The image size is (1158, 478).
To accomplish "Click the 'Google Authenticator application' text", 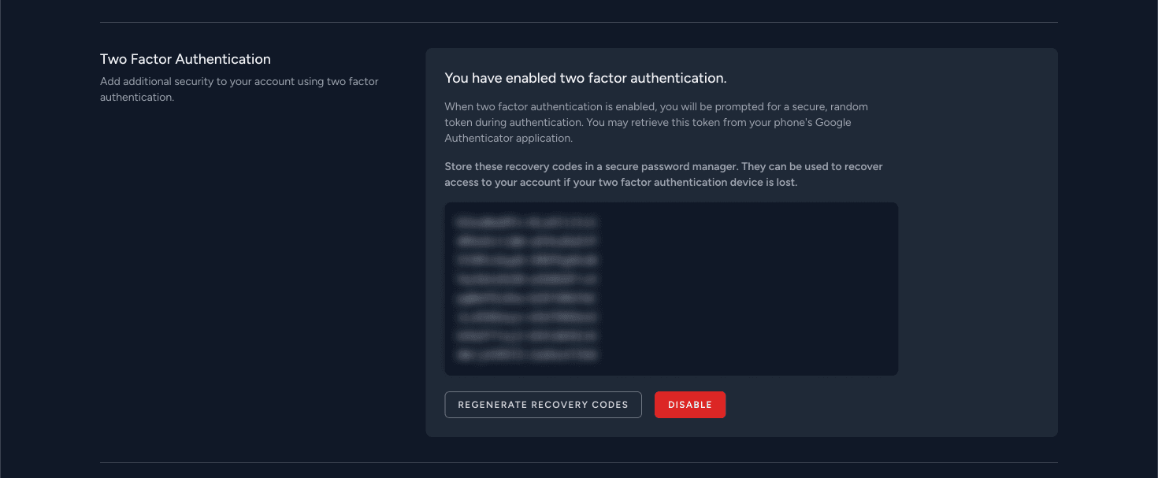I will click(508, 139).
